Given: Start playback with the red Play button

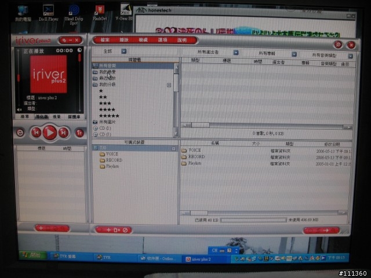Looking at the screenshot, I should pos(50,133).
